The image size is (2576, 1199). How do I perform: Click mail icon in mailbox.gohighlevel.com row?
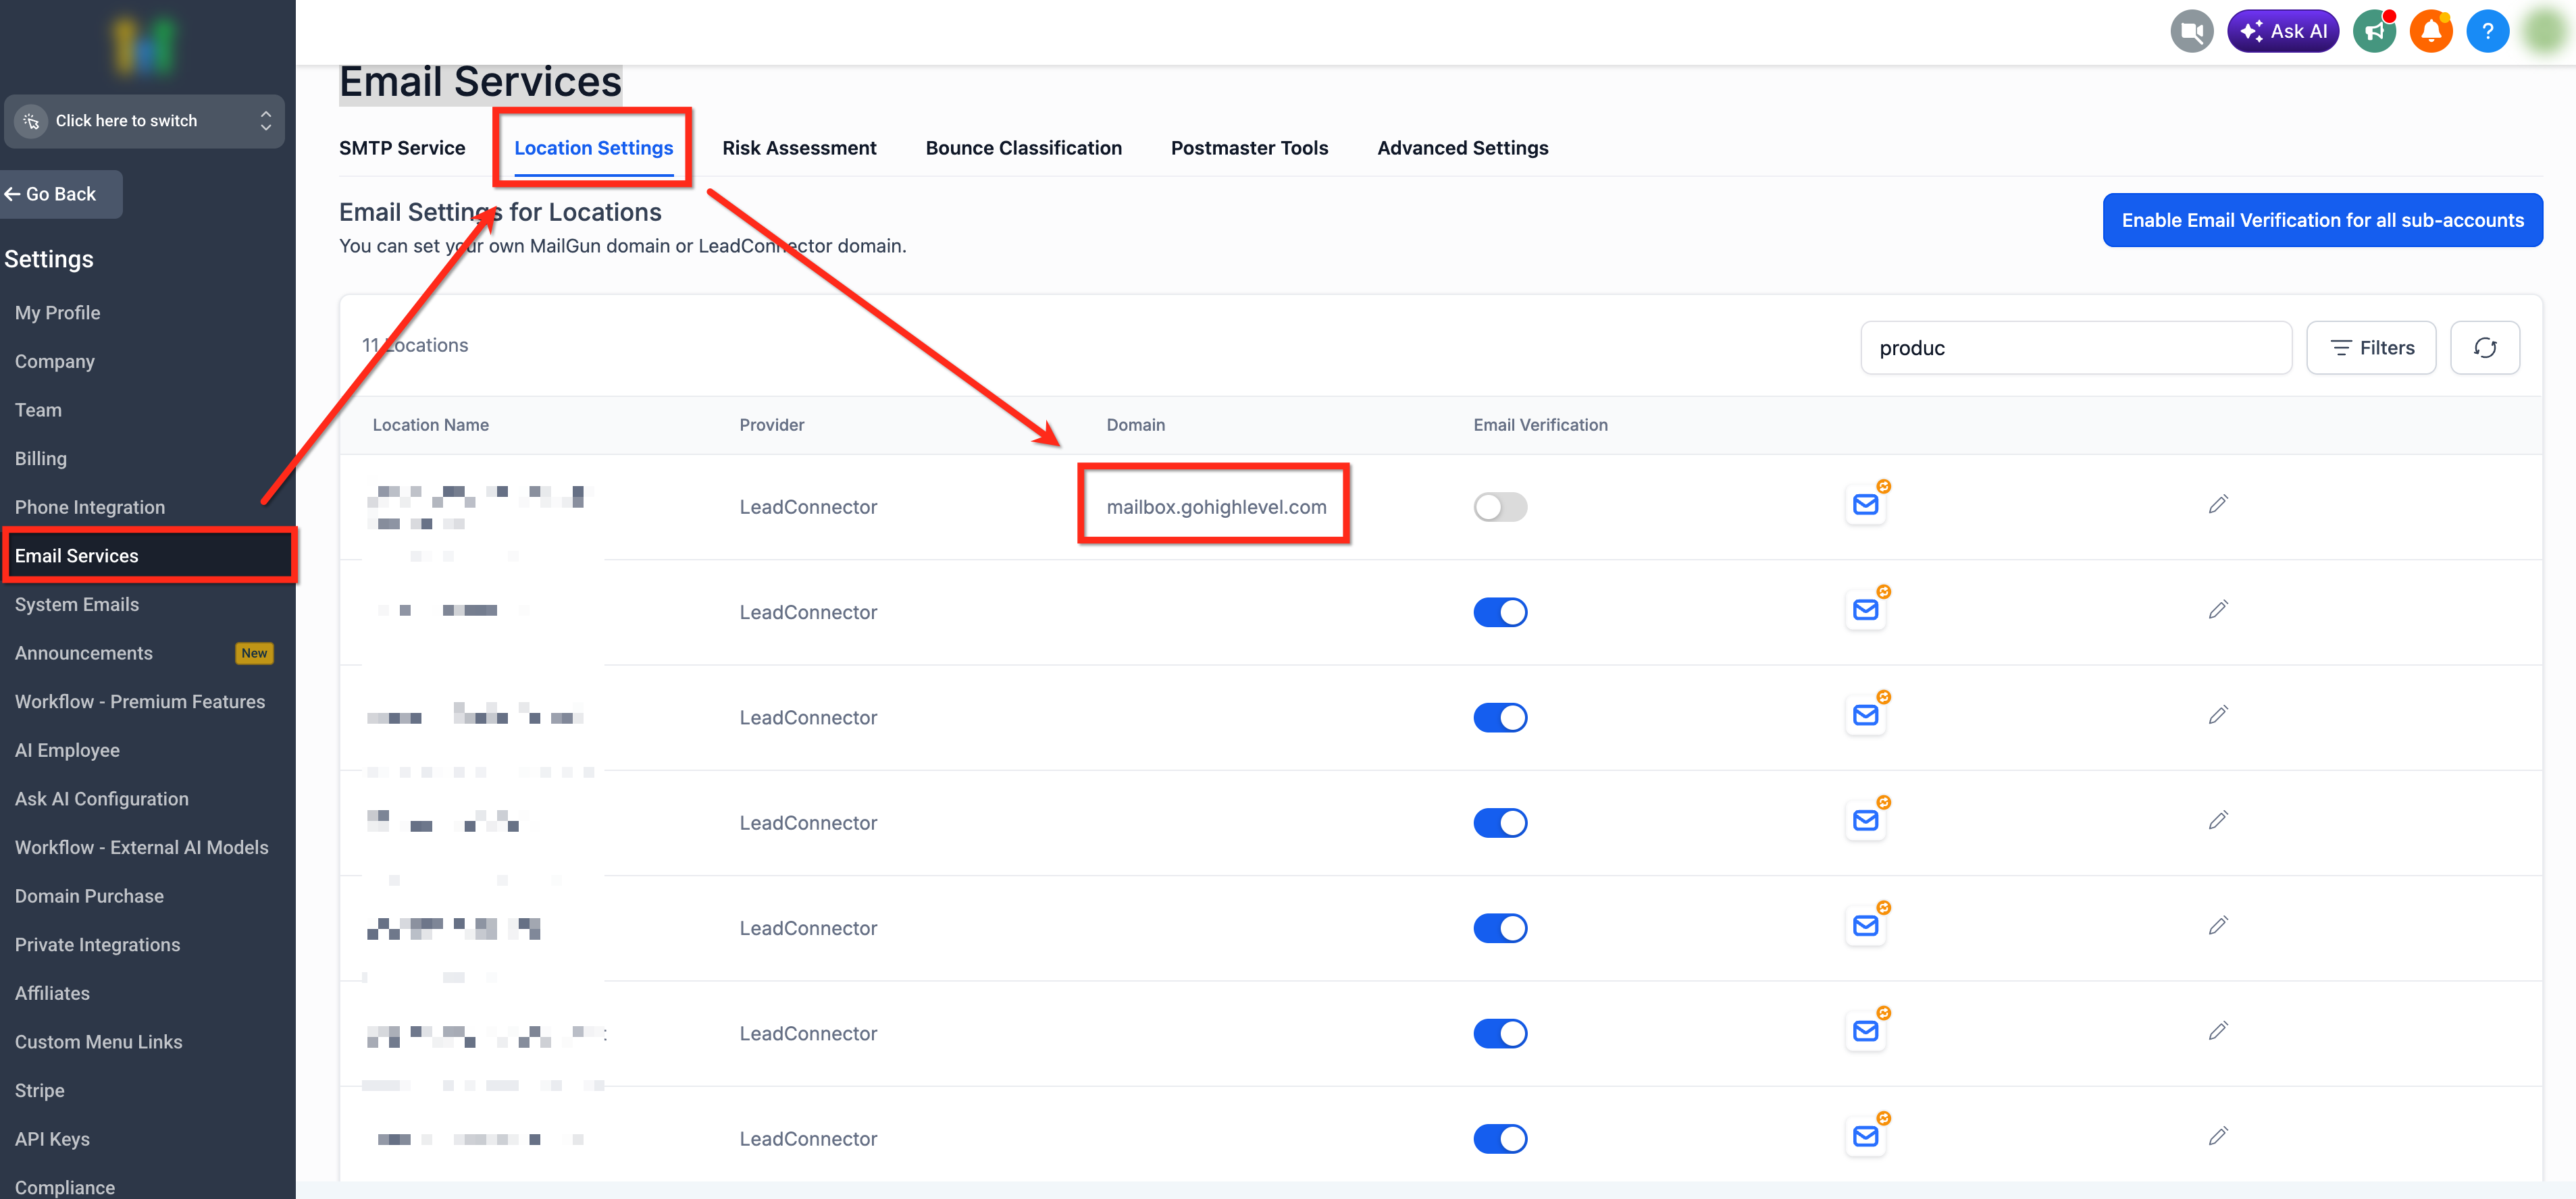click(x=1865, y=504)
